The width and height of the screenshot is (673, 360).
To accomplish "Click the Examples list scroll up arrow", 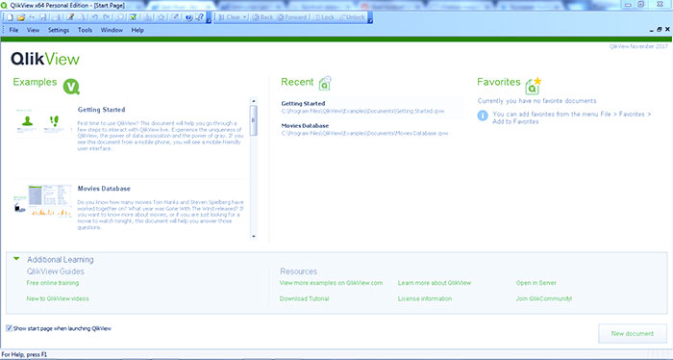I will (x=254, y=101).
